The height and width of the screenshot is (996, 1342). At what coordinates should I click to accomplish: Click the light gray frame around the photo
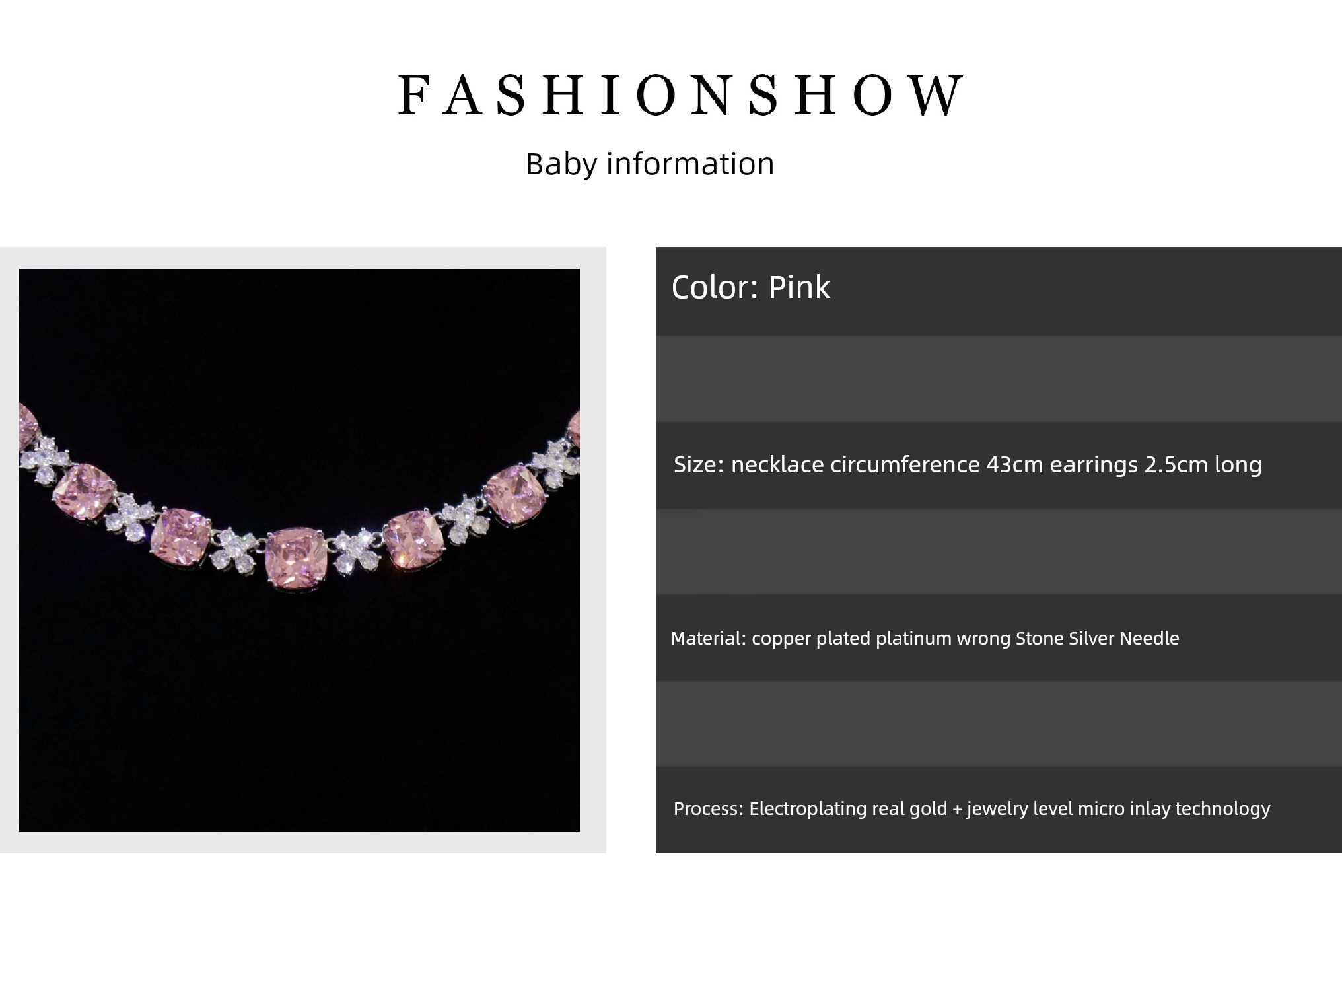coord(302,258)
